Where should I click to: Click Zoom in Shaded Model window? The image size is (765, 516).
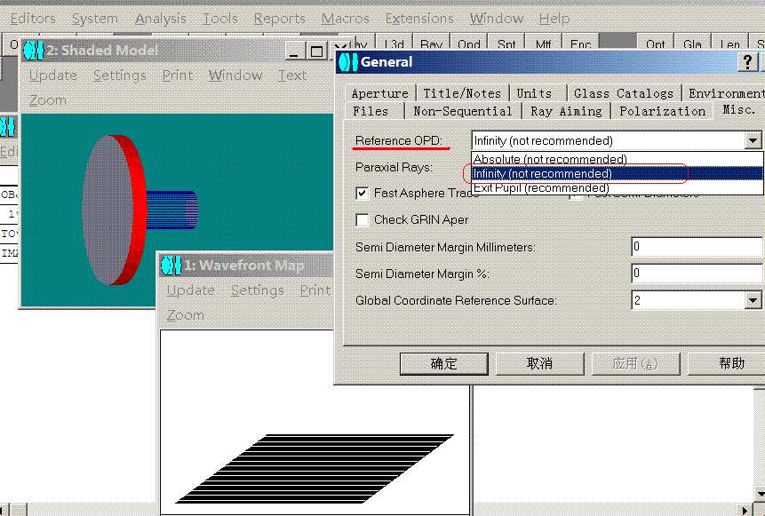click(48, 100)
